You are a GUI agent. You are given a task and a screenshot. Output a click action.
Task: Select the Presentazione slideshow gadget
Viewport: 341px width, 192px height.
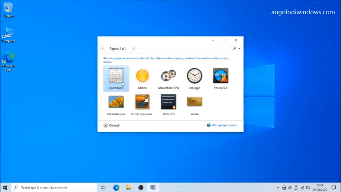point(116,102)
